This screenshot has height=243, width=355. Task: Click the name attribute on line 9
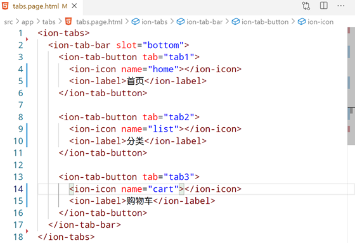click(132, 129)
